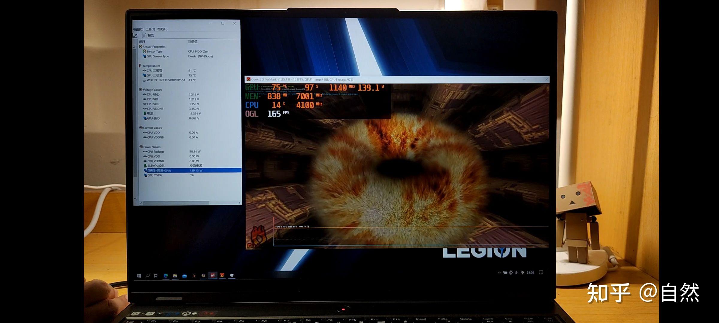Click the 报告 report toolbar button
The image size is (719, 323).
pyautogui.click(x=148, y=35)
